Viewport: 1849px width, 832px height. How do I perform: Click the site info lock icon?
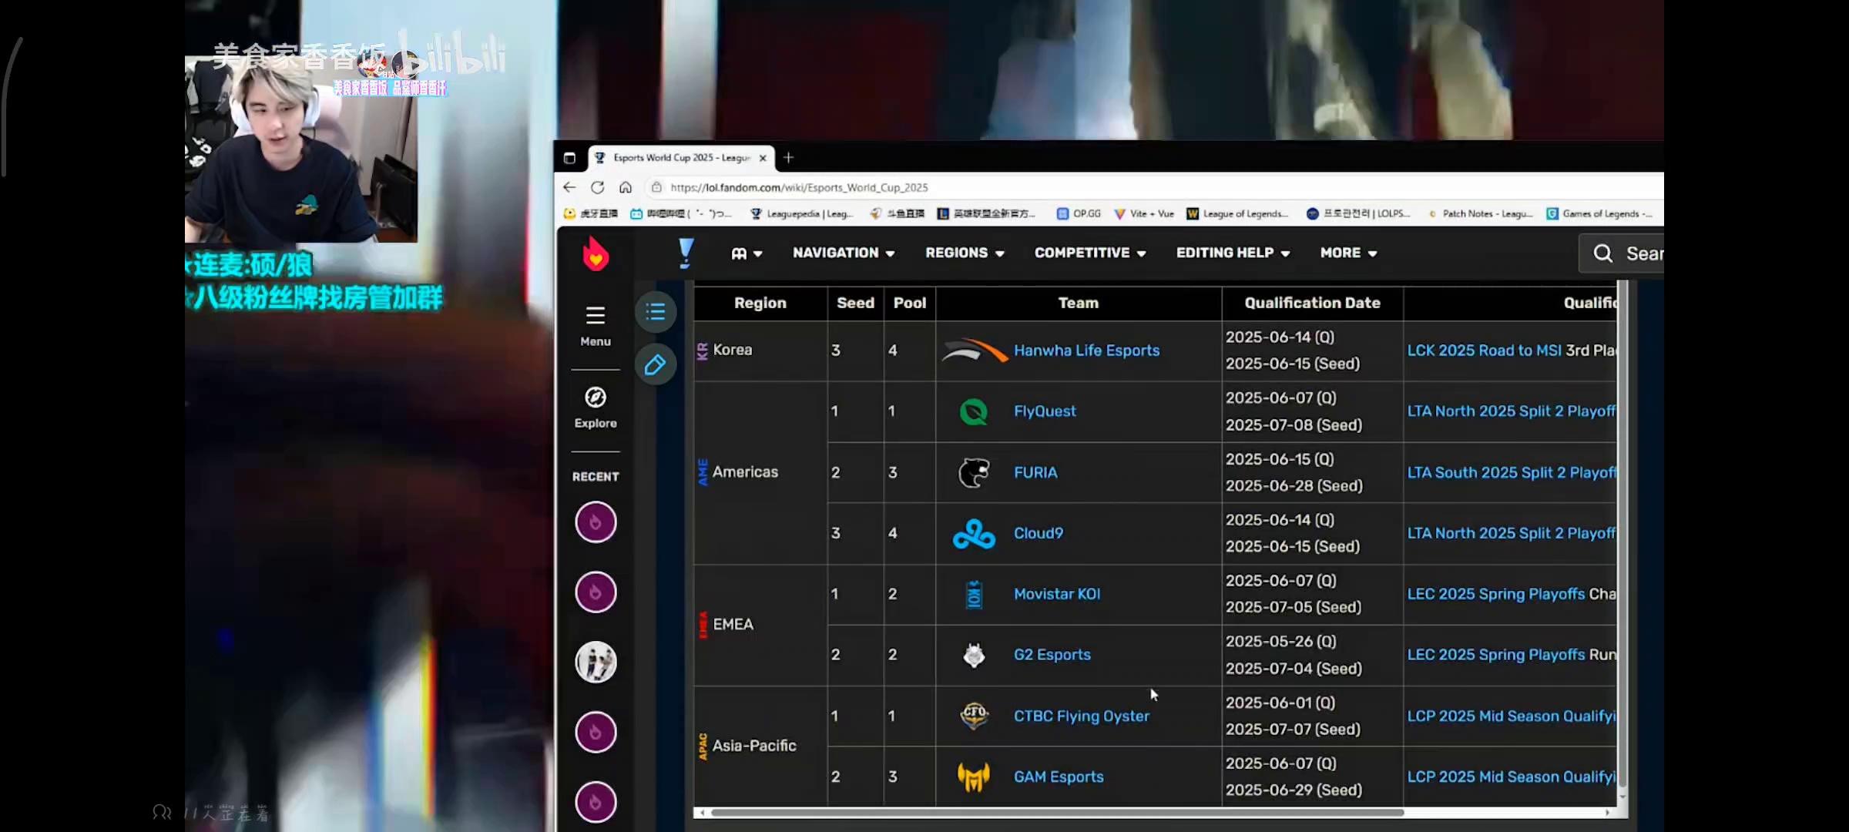(x=656, y=187)
